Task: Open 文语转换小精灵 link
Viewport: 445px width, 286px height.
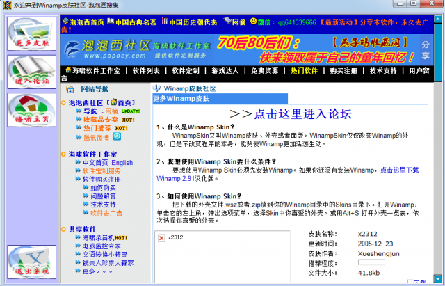Action: (105, 255)
